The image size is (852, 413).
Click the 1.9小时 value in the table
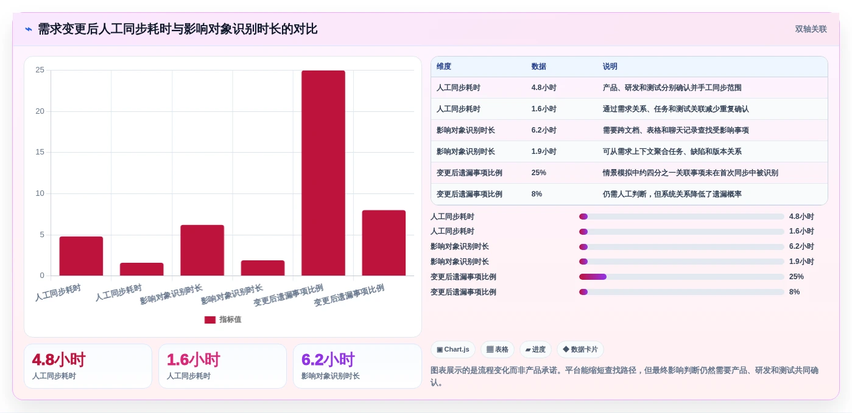click(544, 151)
